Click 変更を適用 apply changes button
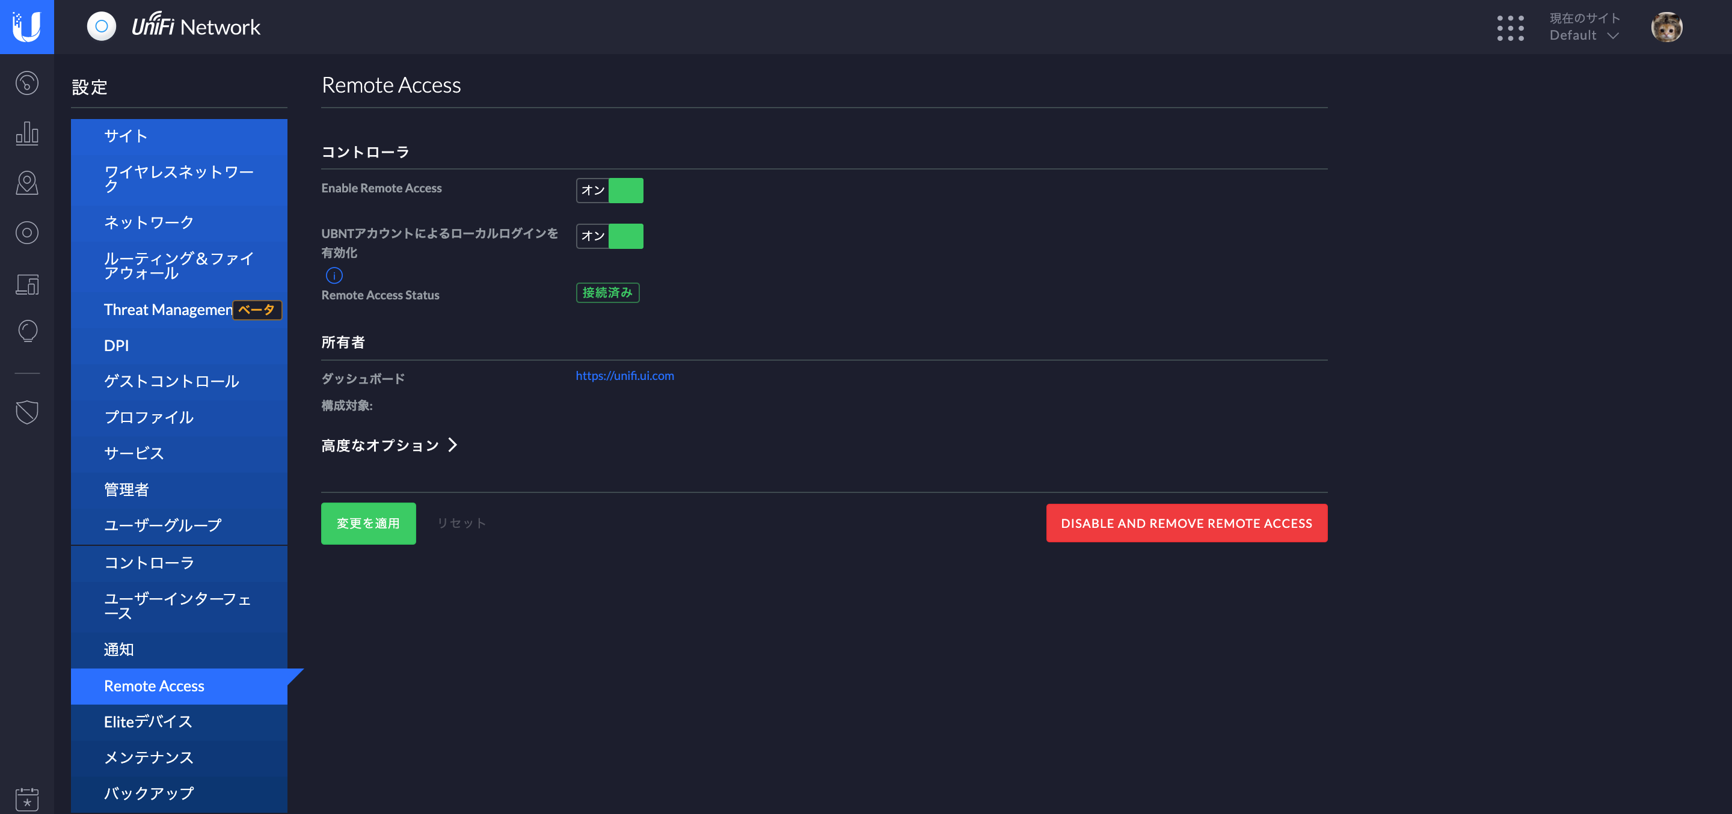 point(369,523)
